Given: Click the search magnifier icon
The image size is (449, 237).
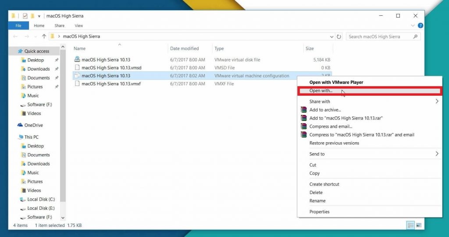Looking at the screenshot, I should pyautogui.click(x=416, y=36).
